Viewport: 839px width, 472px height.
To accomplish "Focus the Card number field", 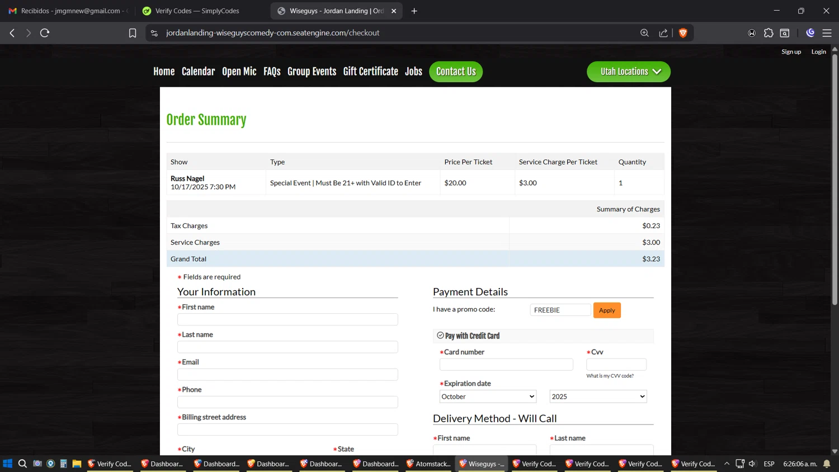I will pos(506,365).
